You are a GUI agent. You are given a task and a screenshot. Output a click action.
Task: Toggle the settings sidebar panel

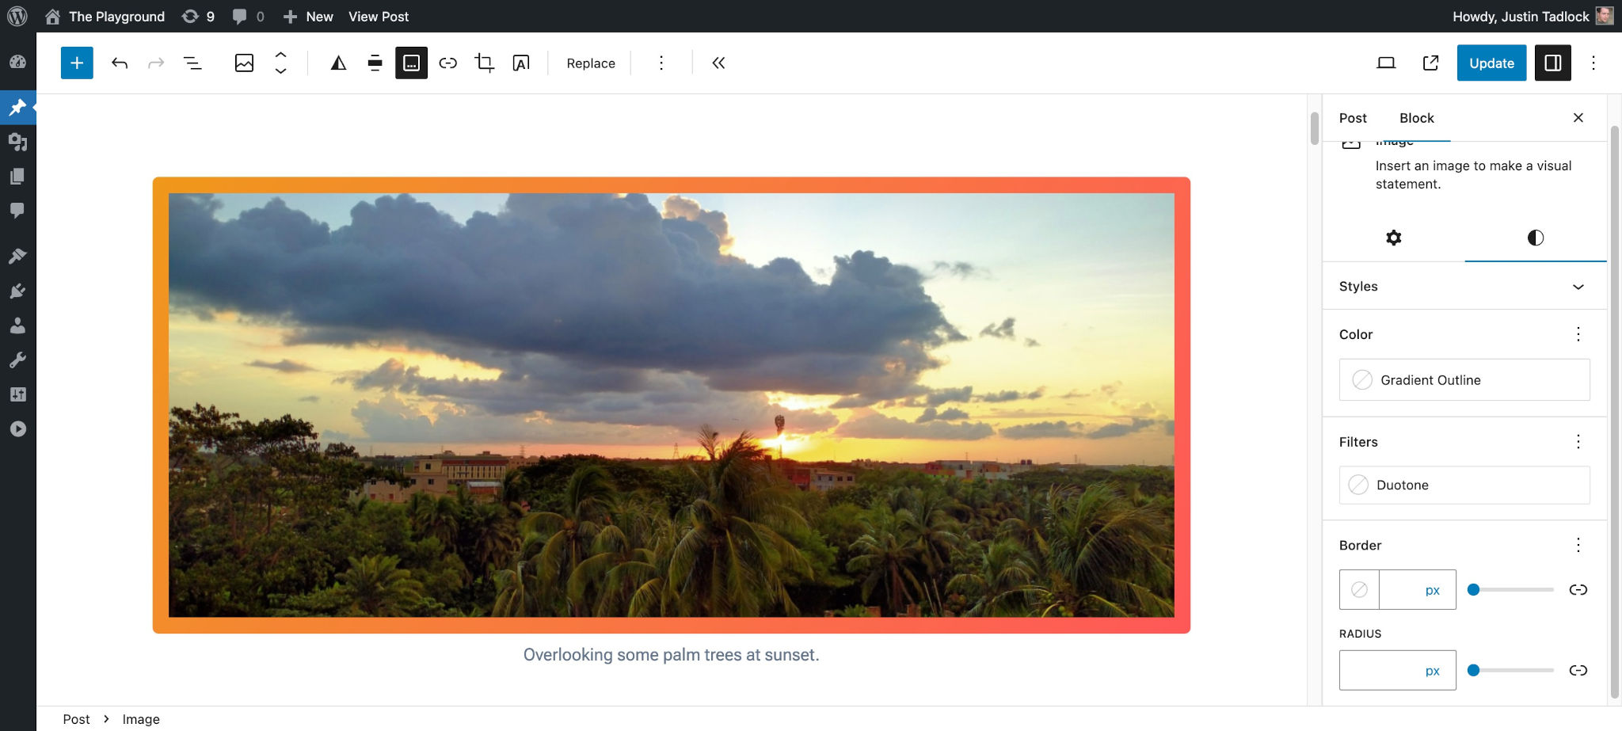[1552, 63]
